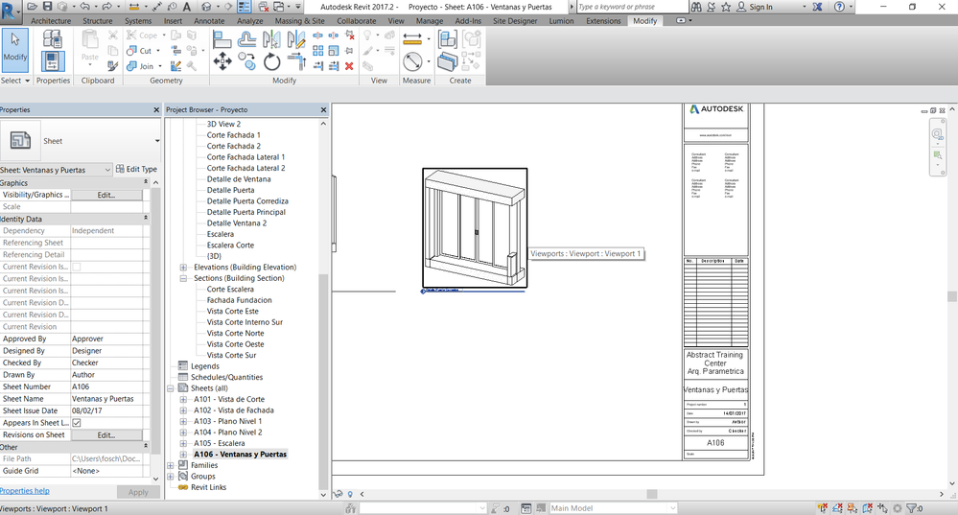
Task: Toggle Thin Lines in quick access toolbar
Action: 244,7
